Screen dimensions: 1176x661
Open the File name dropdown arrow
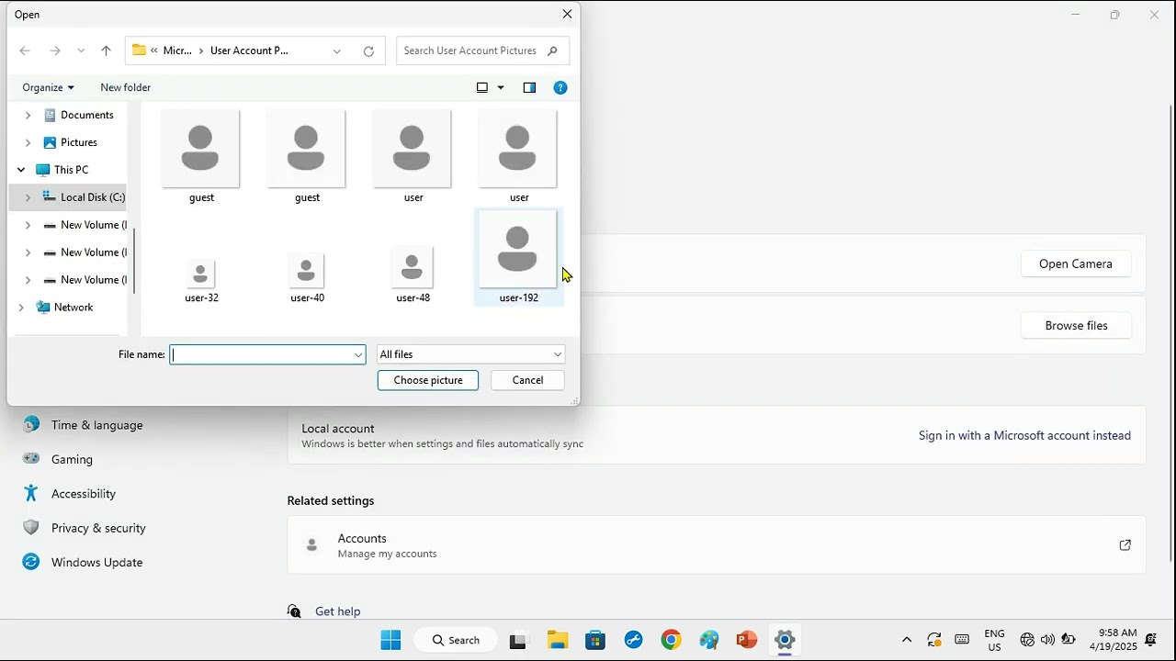click(x=358, y=354)
